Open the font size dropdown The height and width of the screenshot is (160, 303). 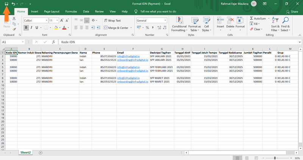tap(57, 20)
